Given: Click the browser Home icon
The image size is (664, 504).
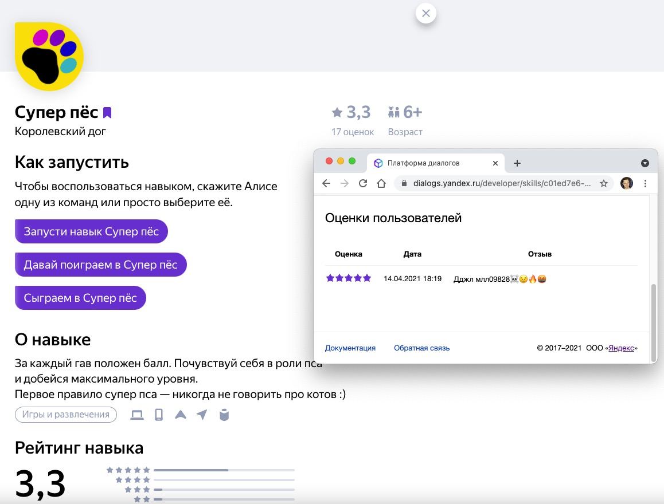Looking at the screenshot, I should point(381,183).
